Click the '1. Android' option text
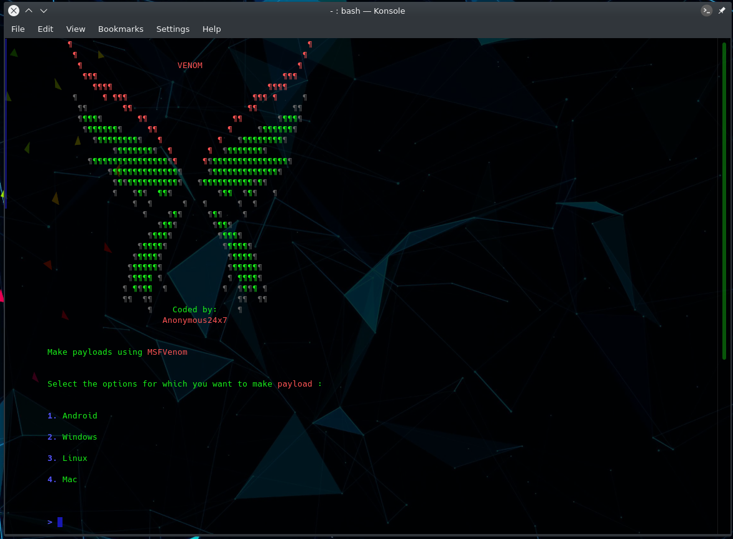The width and height of the screenshot is (733, 539). (x=72, y=416)
